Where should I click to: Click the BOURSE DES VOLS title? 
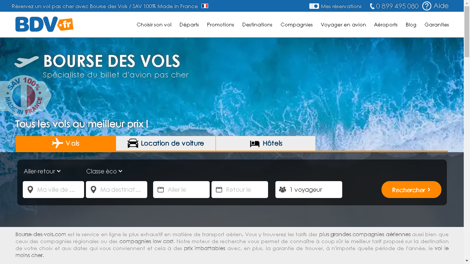click(x=112, y=61)
